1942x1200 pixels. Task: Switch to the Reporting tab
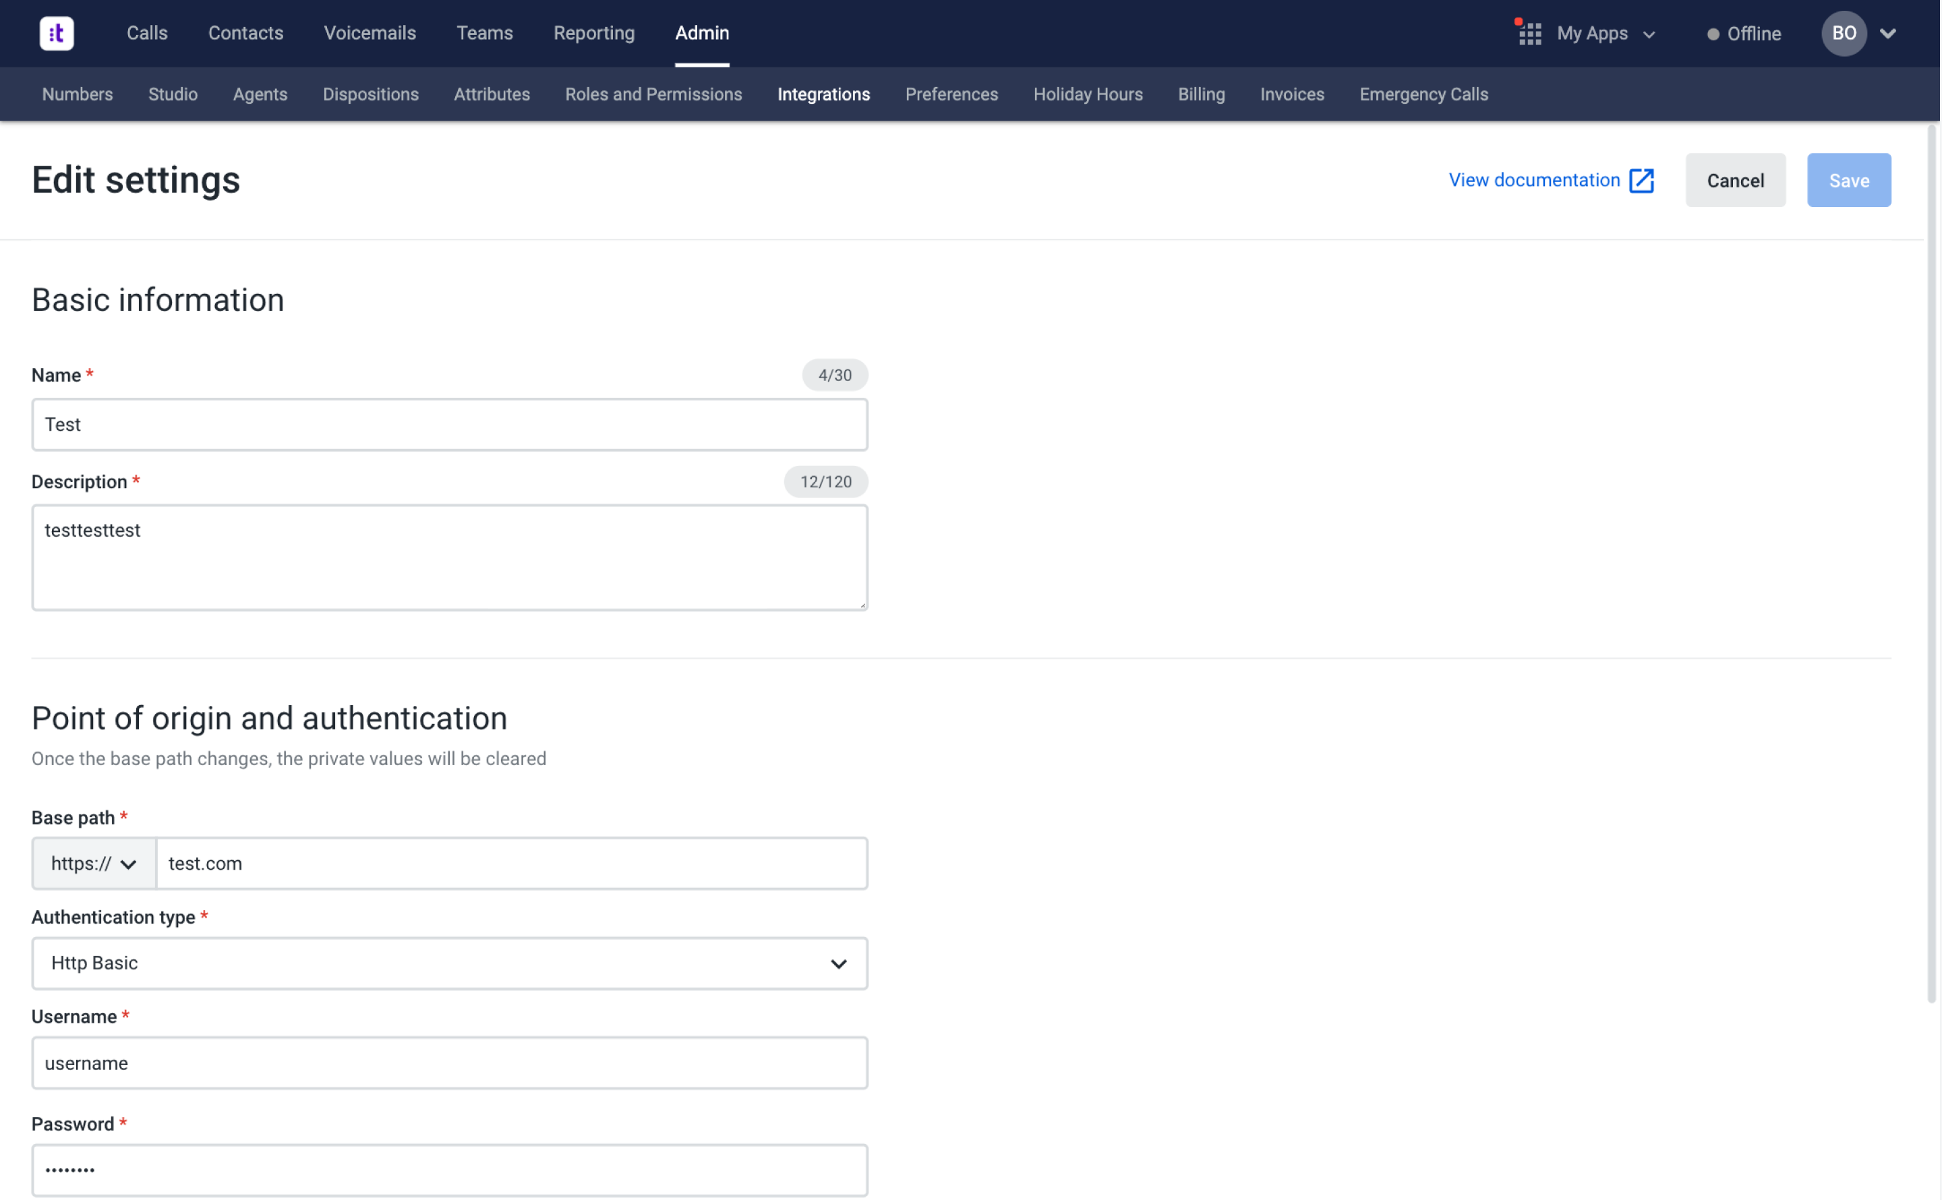[x=593, y=33]
